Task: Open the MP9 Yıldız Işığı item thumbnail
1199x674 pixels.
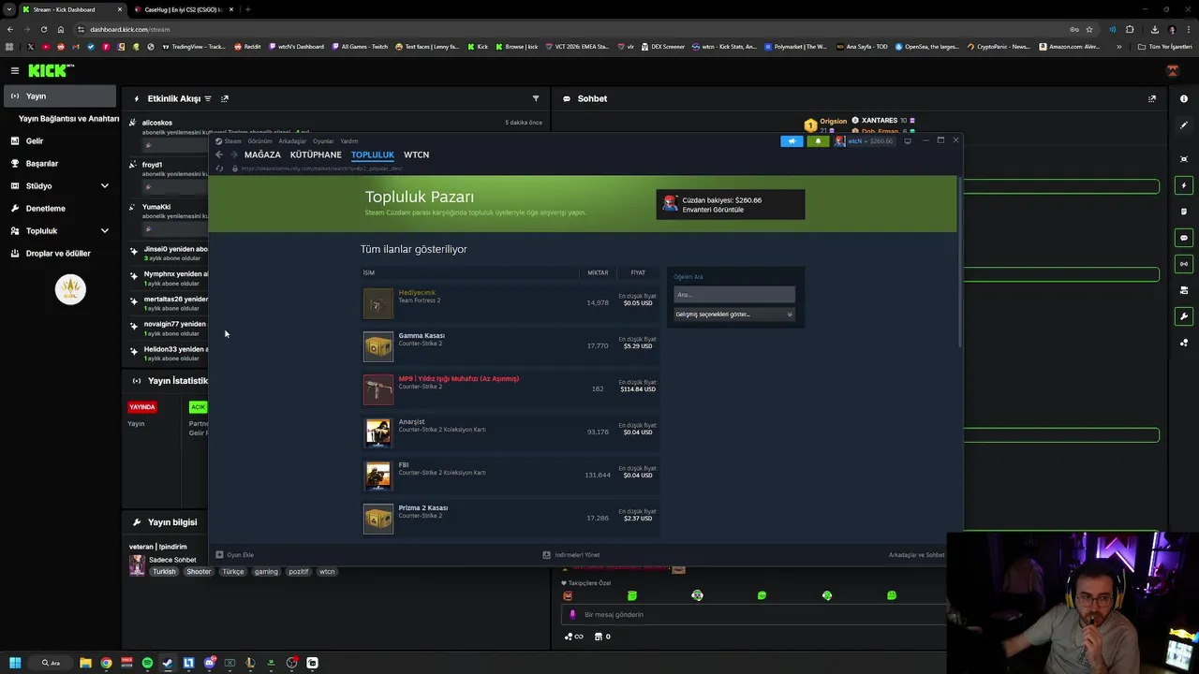Action: click(x=378, y=389)
